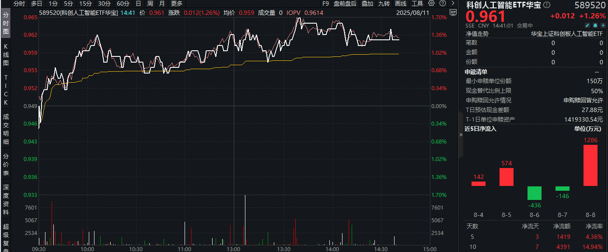The image size is (608, 252).
Task: Click the pencil note icon under the price
Action: pyautogui.click(x=587, y=25)
